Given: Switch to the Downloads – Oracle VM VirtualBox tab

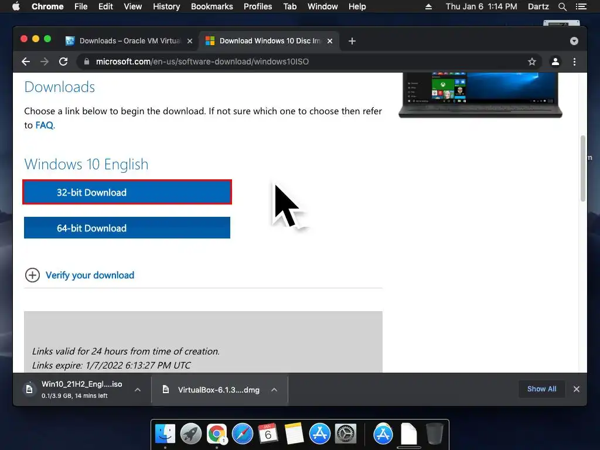Looking at the screenshot, I should coord(128,41).
